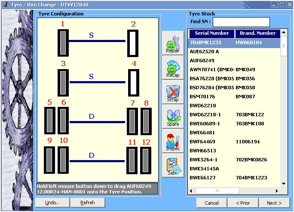Click the Repair tool icon

(172, 43)
